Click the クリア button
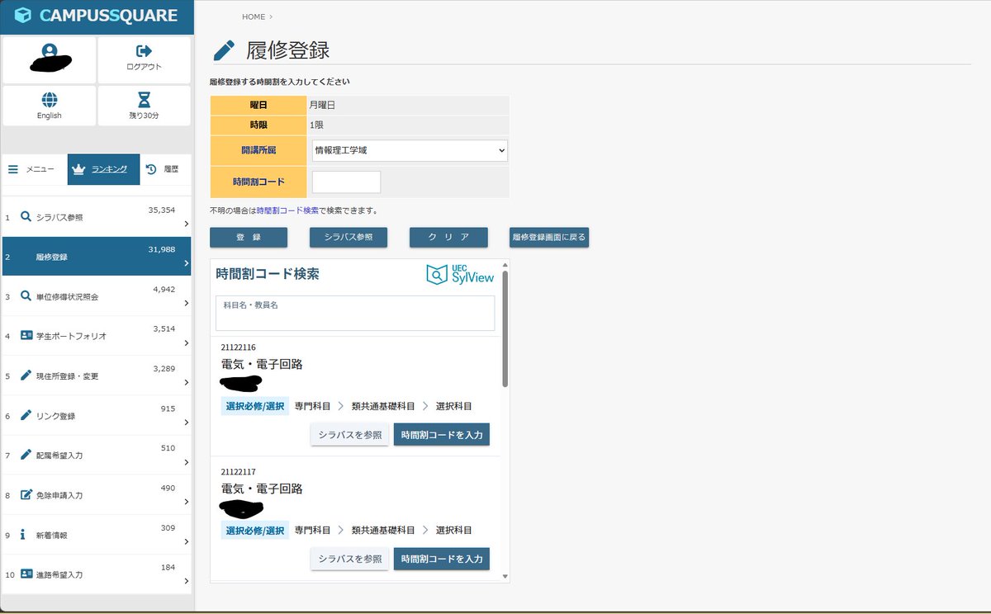Screen dimensions: 991x614 point(448,237)
